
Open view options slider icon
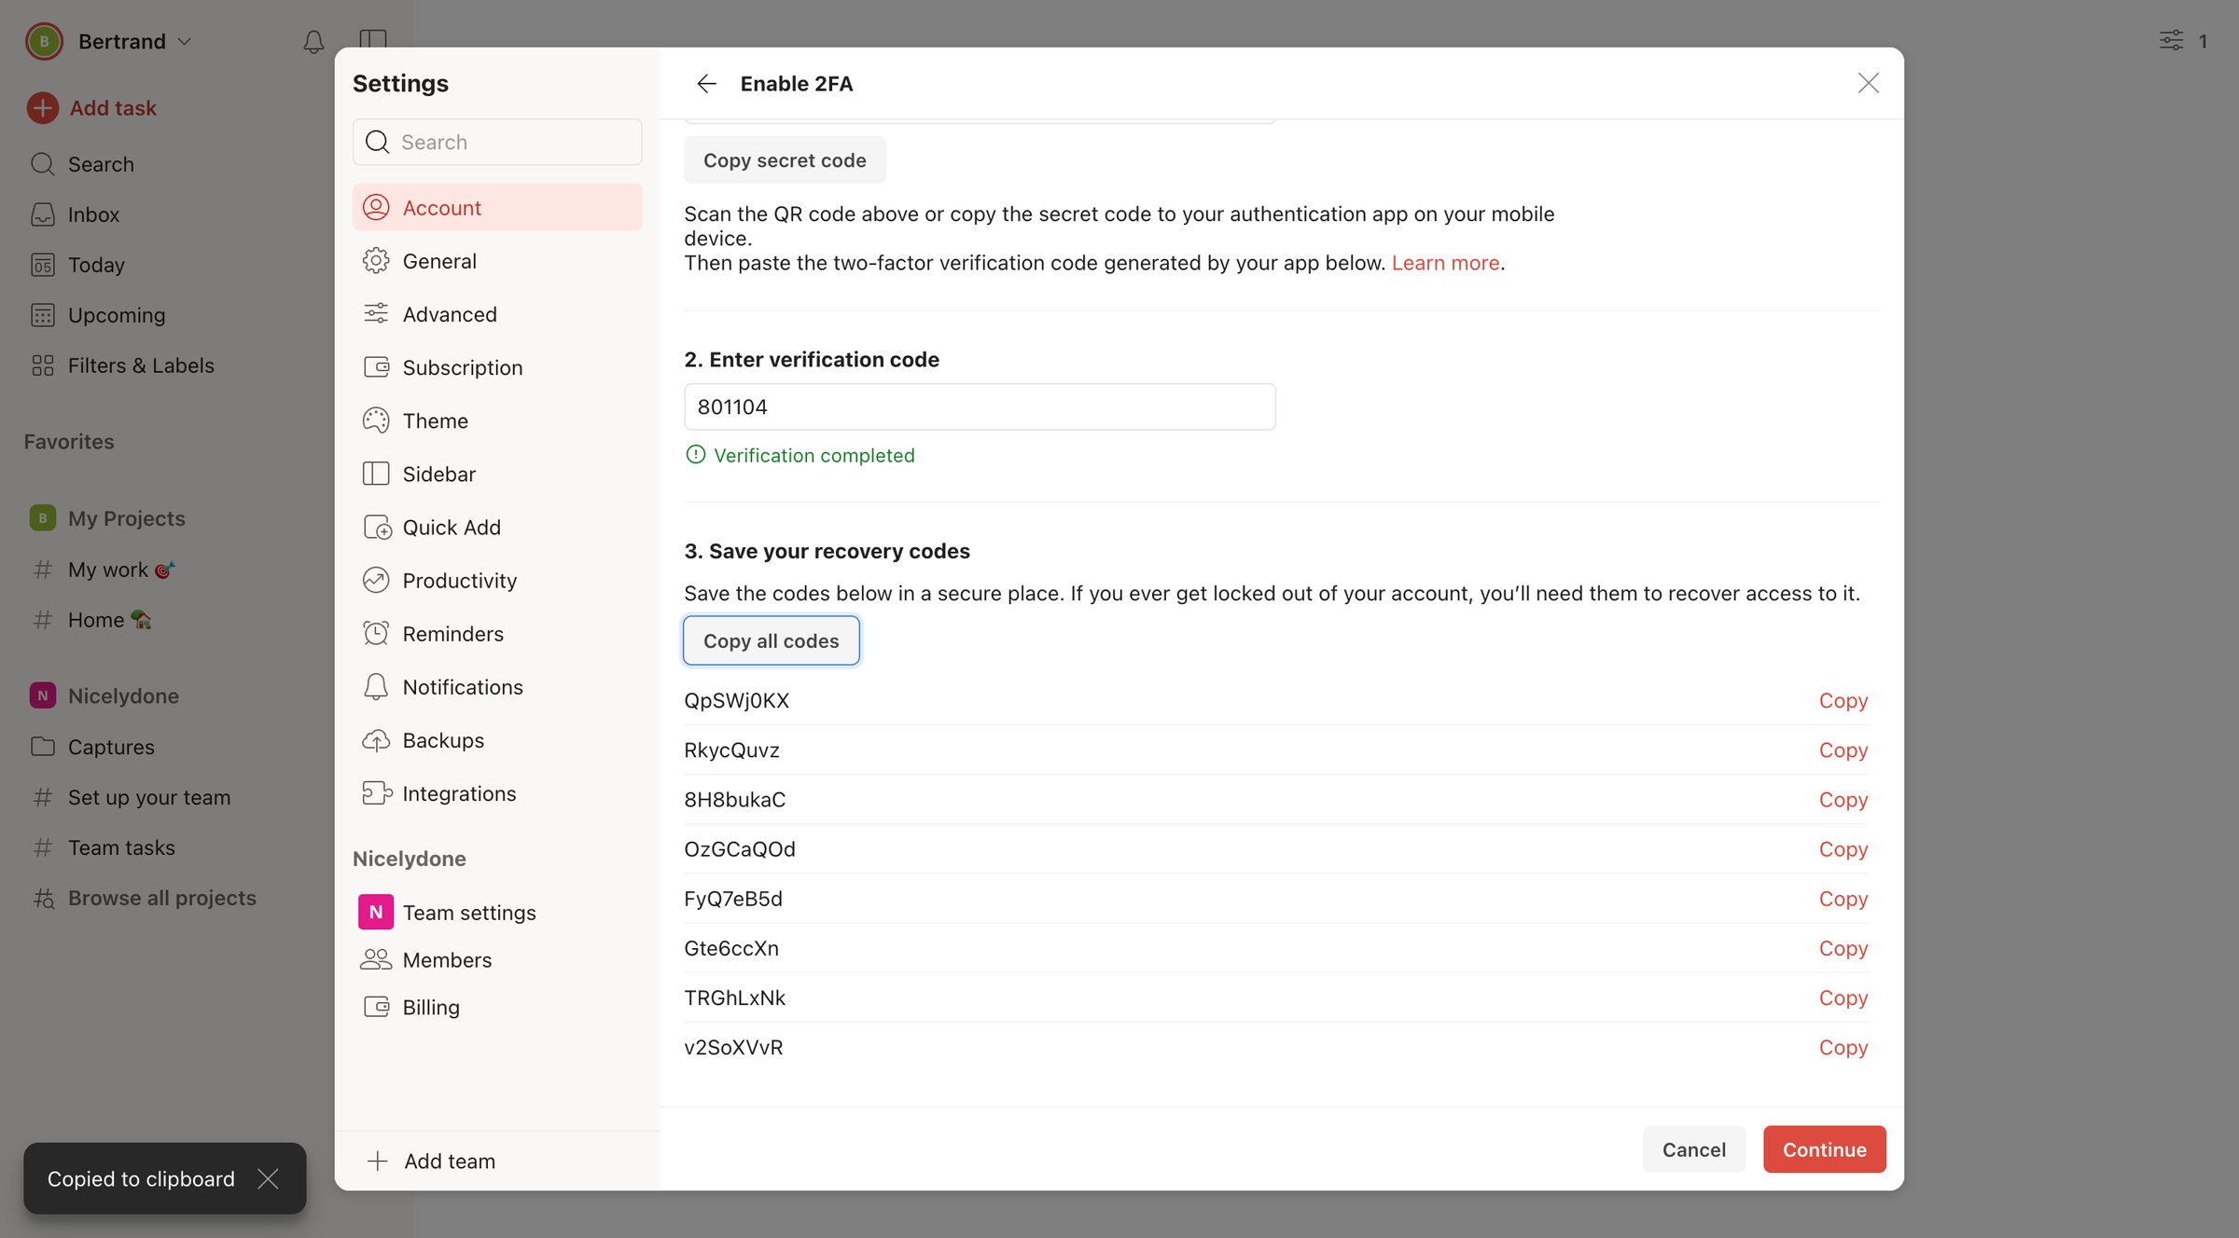pos(2171,40)
